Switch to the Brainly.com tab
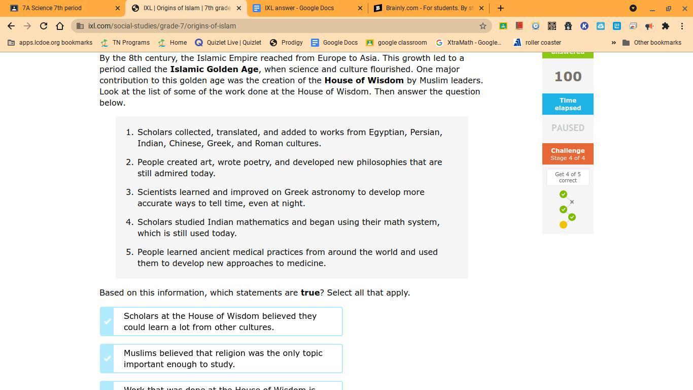 pos(428,8)
